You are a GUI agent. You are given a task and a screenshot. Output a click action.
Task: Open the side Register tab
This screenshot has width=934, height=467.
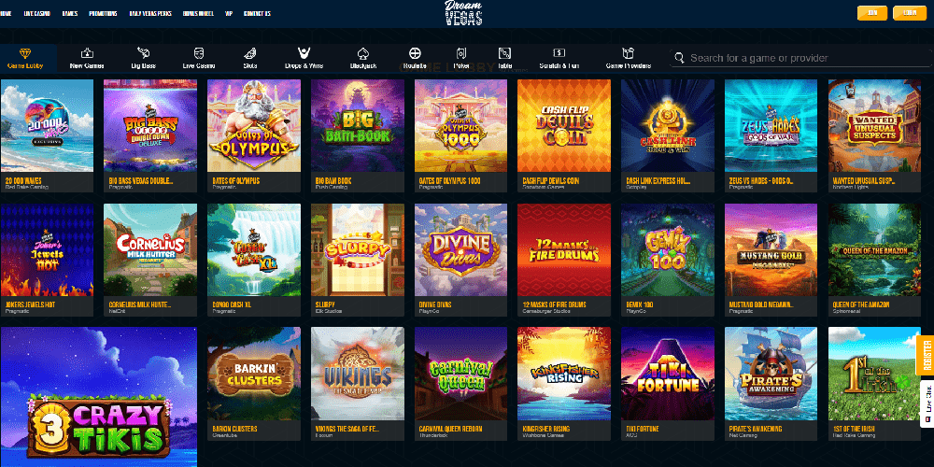pyautogui.click(x=927, y=356)
